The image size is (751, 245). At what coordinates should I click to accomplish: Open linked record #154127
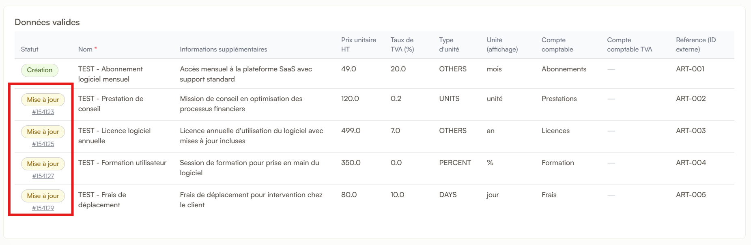pos(43,176)
